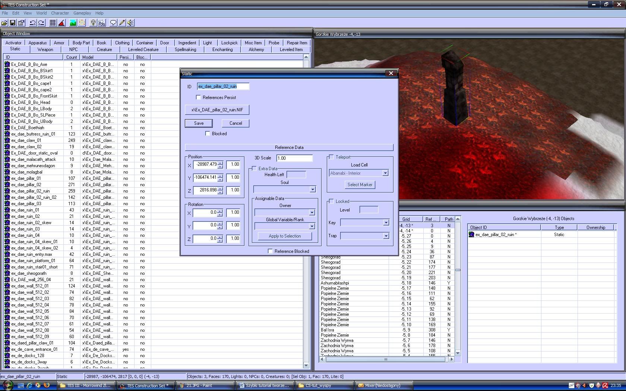This screenshot has height=391, width=626.
Task: Enable the References Persist checkbox
Action: click(x=199, y=97)
